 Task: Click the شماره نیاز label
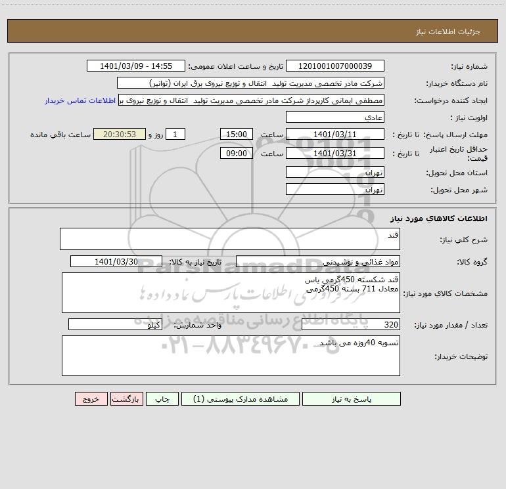pos(469,67)
